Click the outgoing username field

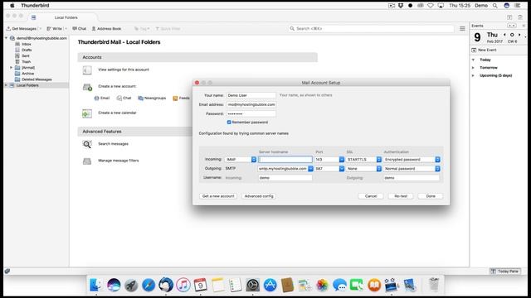pos(412,178)
